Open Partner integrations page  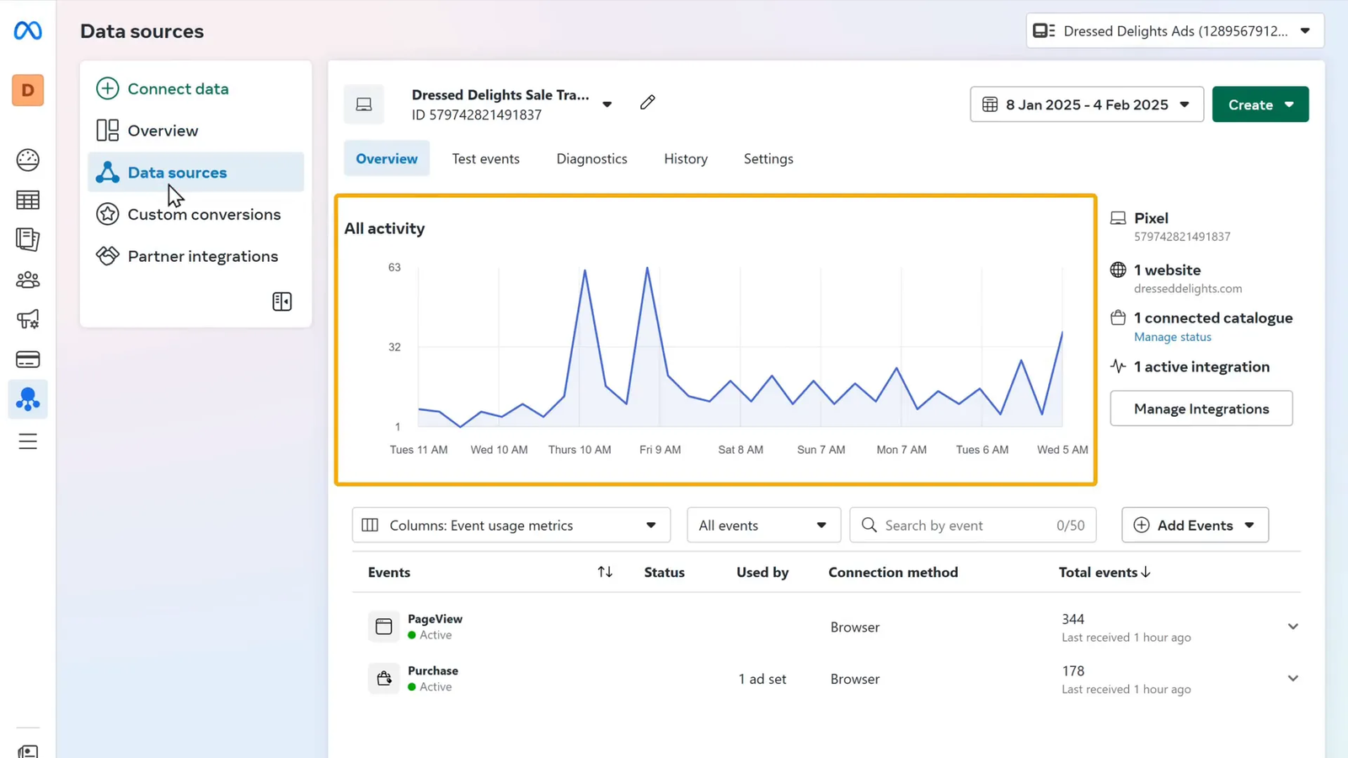point(203,256)
